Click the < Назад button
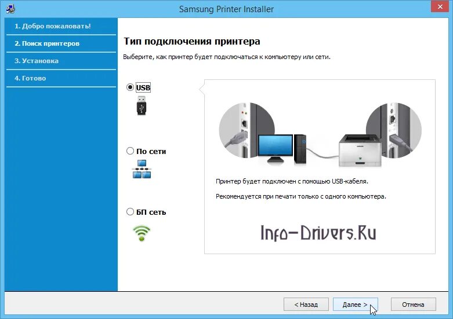Viewport: 453px width, 319px height. coord(306,305)
